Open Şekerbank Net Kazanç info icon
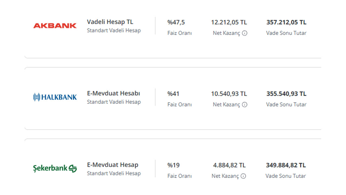 point(243,176)
